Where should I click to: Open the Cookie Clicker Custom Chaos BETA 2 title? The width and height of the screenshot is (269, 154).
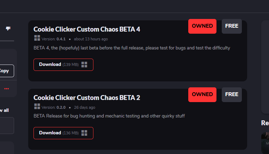tap(87, 98)
